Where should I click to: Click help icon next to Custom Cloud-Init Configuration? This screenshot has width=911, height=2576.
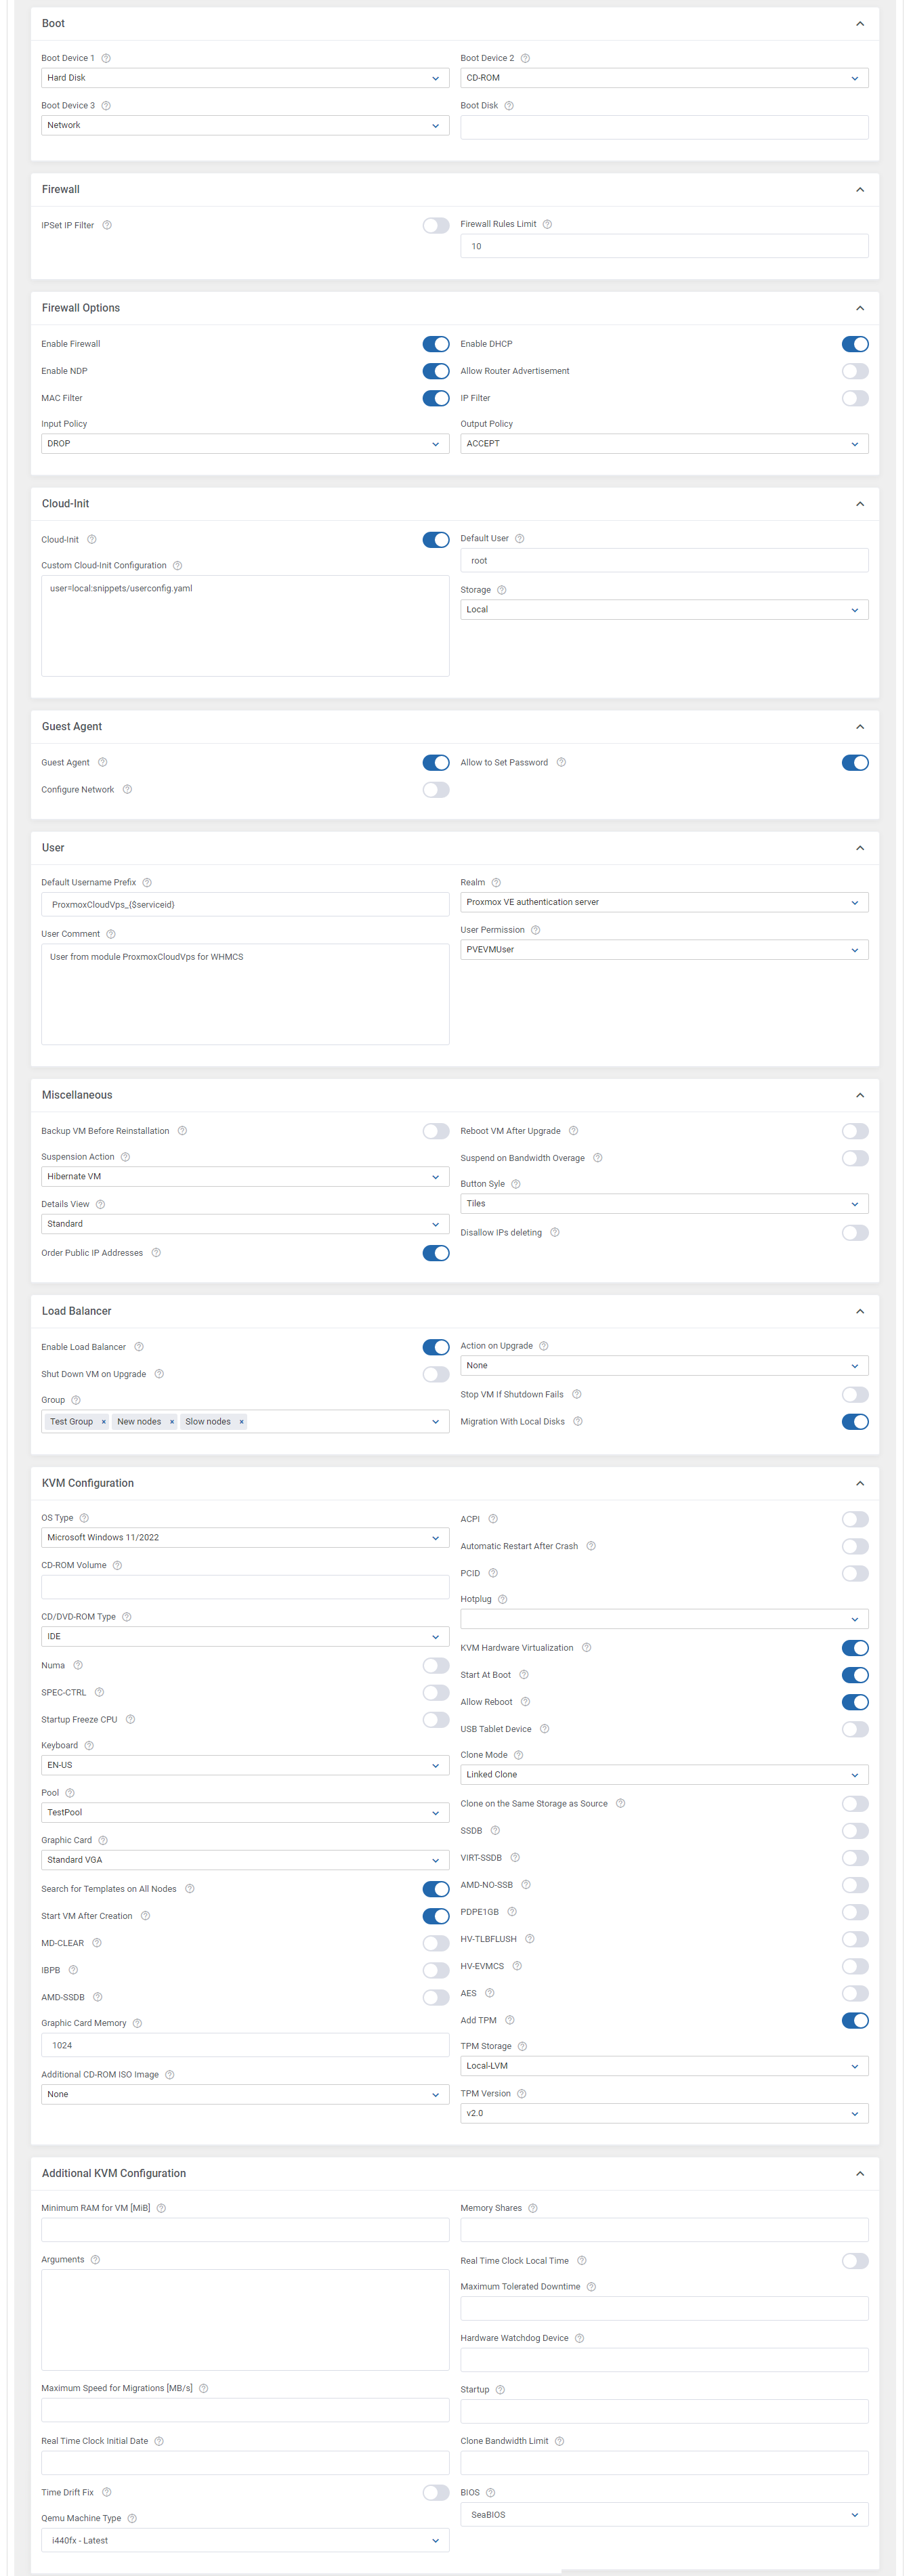(x=177, y=565)
